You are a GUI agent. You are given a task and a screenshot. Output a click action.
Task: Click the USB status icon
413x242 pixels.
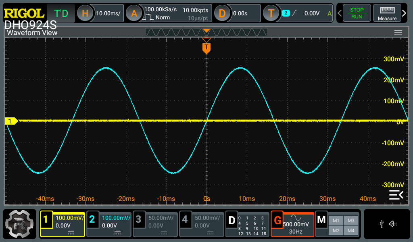(382, 224)
